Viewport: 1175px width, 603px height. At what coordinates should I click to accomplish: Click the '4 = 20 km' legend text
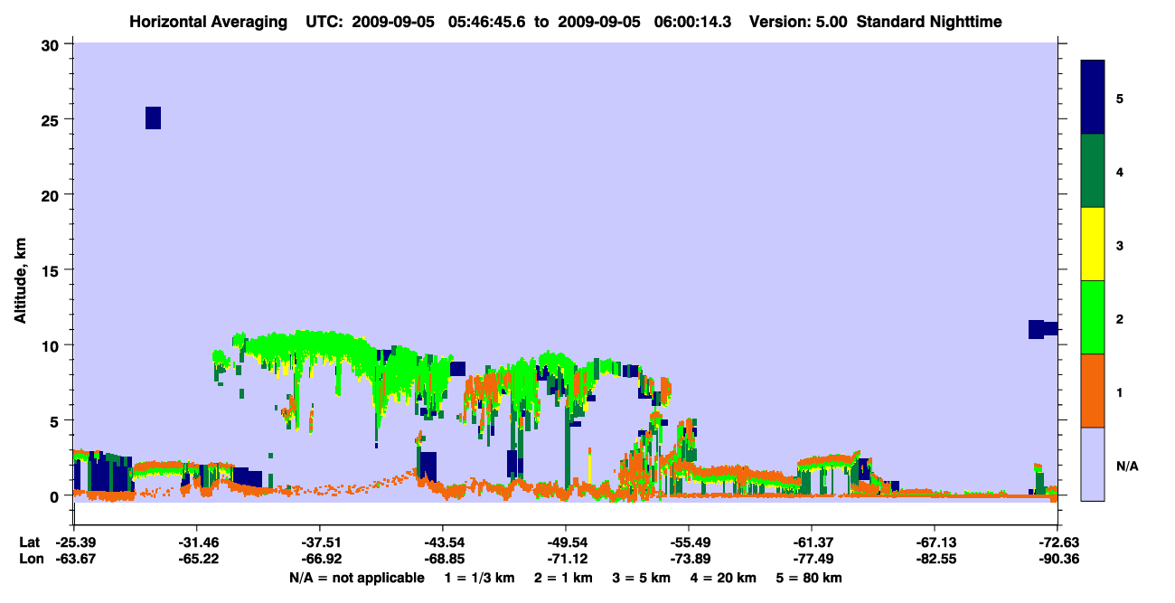click(x=723, y=578)
